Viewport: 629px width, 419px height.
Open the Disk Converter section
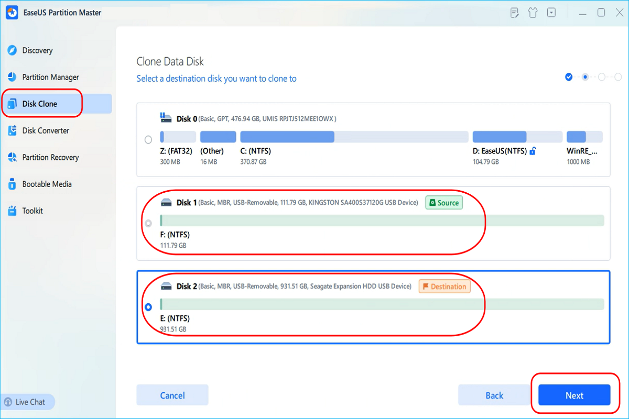[46, 130]
